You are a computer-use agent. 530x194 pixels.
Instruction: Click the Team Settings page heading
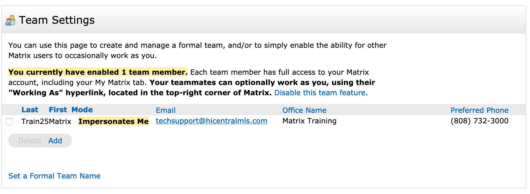coord(57,20)
